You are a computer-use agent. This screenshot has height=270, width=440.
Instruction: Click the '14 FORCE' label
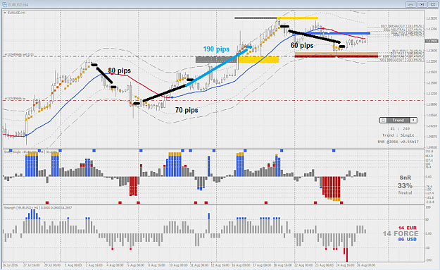click(401, 234)
